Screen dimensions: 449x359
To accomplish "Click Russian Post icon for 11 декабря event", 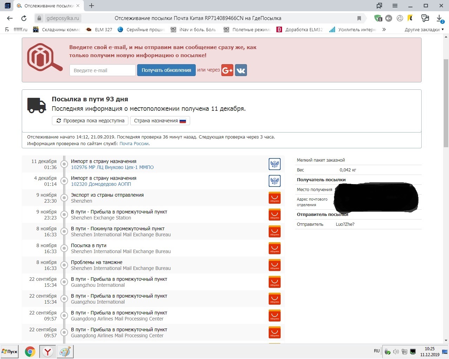I will tap(275, 164).
